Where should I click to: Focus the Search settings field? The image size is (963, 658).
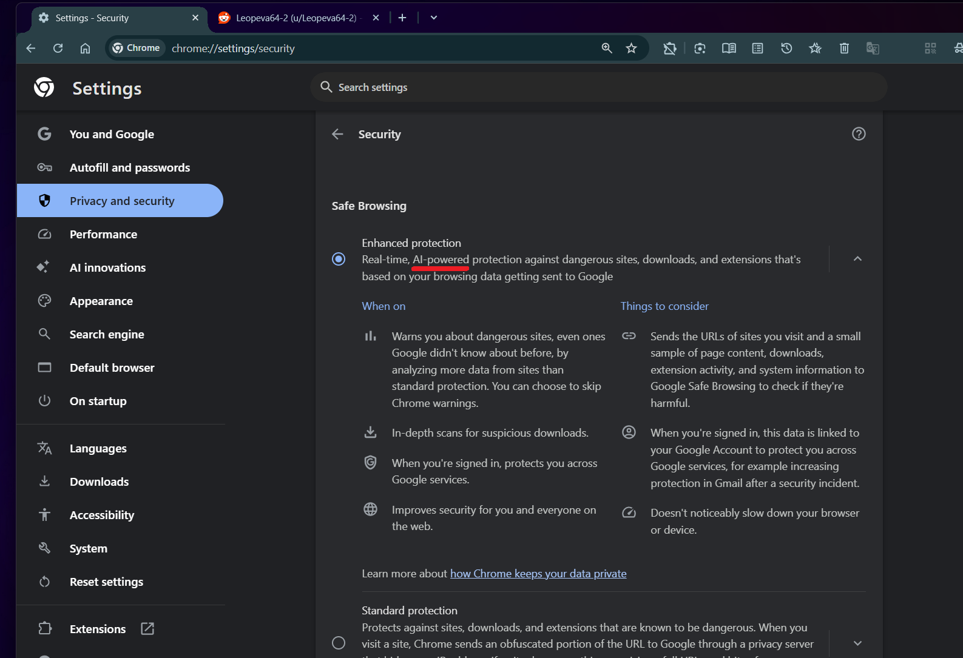pyautogui.click(x=599, y=87)
